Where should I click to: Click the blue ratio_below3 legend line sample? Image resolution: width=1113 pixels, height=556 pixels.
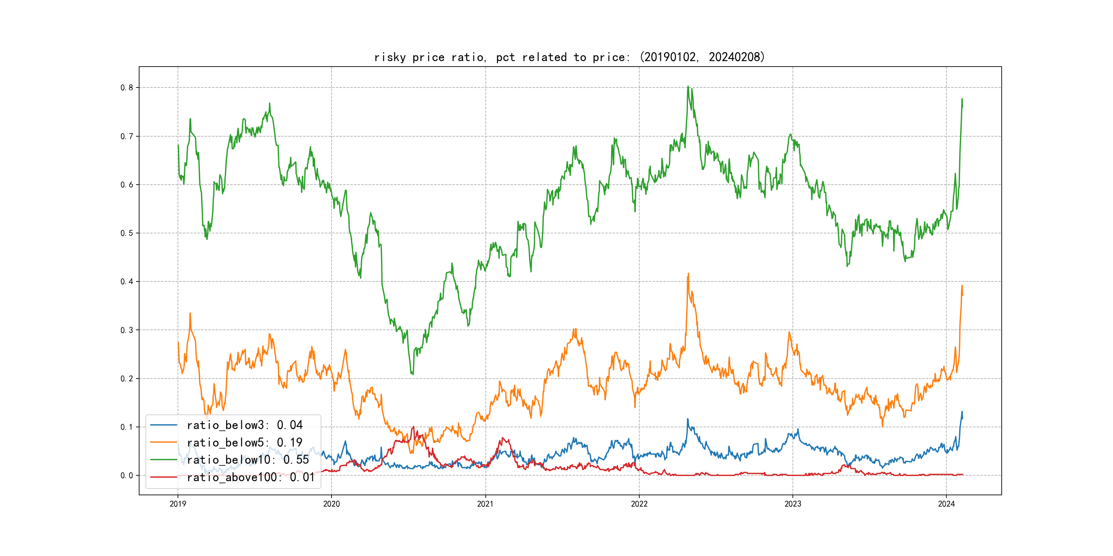coord(163,425)
